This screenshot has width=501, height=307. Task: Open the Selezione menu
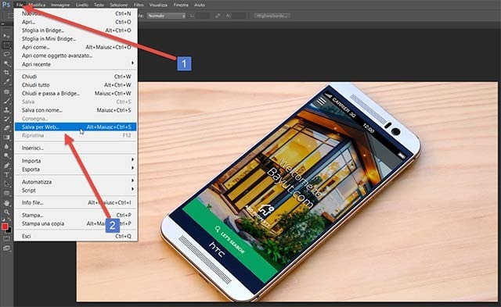point(119,5)
